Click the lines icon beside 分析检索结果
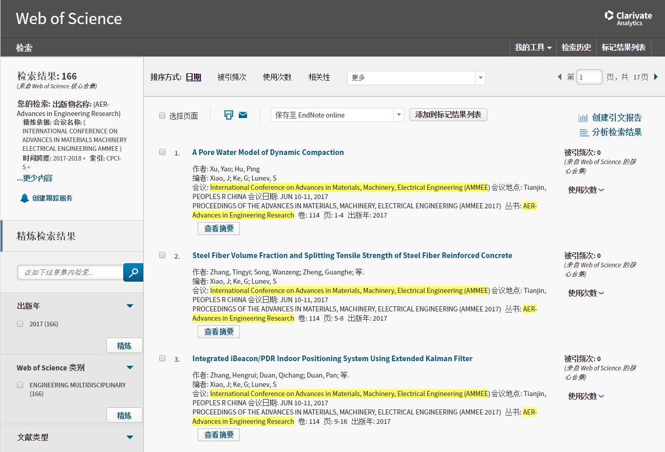The height and width of the screenshot is (452, 665). pyautogui.click(x=584, y=133)
